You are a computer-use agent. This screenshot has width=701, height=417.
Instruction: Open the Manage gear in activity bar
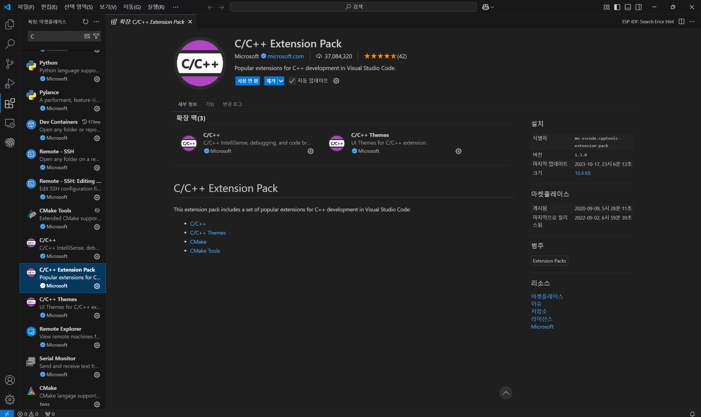[10, 399]
